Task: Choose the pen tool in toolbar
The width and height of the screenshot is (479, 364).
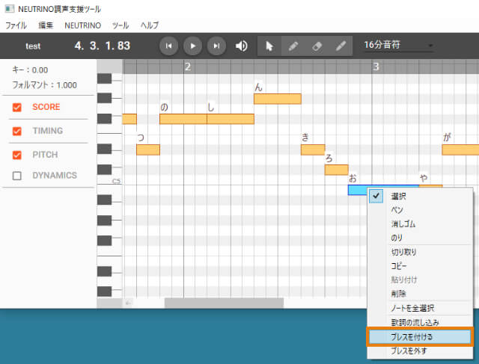Action: click(293, 46)
